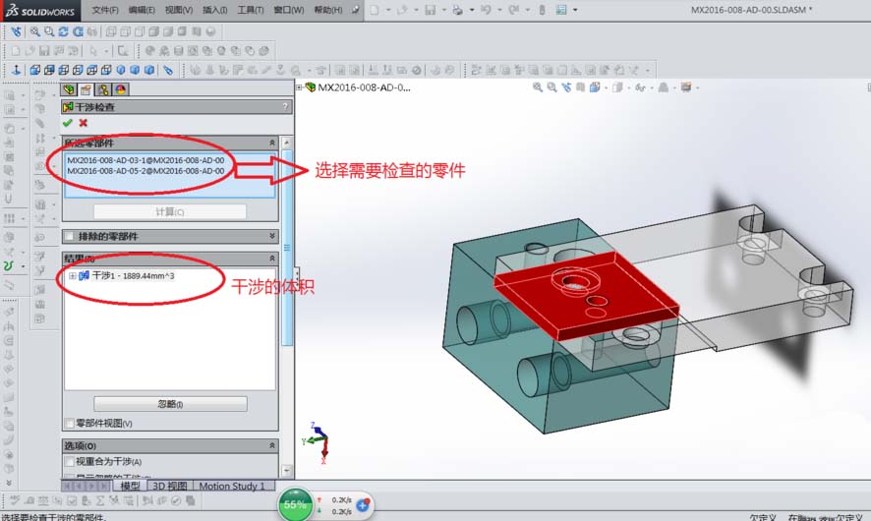Open the 编辑(E) menu
This screenshot has width=871, height=521.
(142, 10)
